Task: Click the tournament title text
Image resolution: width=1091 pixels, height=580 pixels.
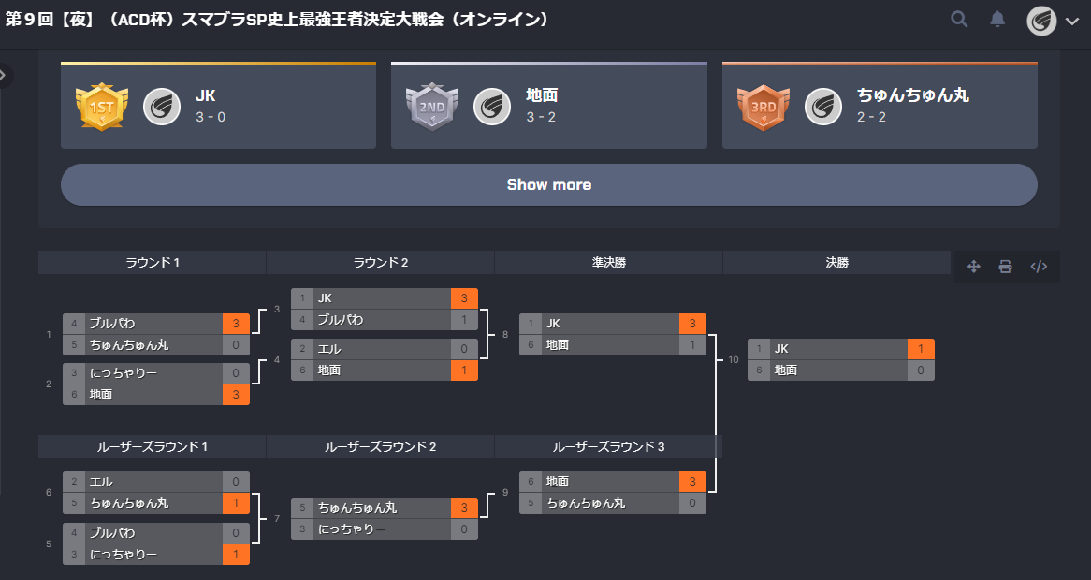Action: [x=280, y=20]
